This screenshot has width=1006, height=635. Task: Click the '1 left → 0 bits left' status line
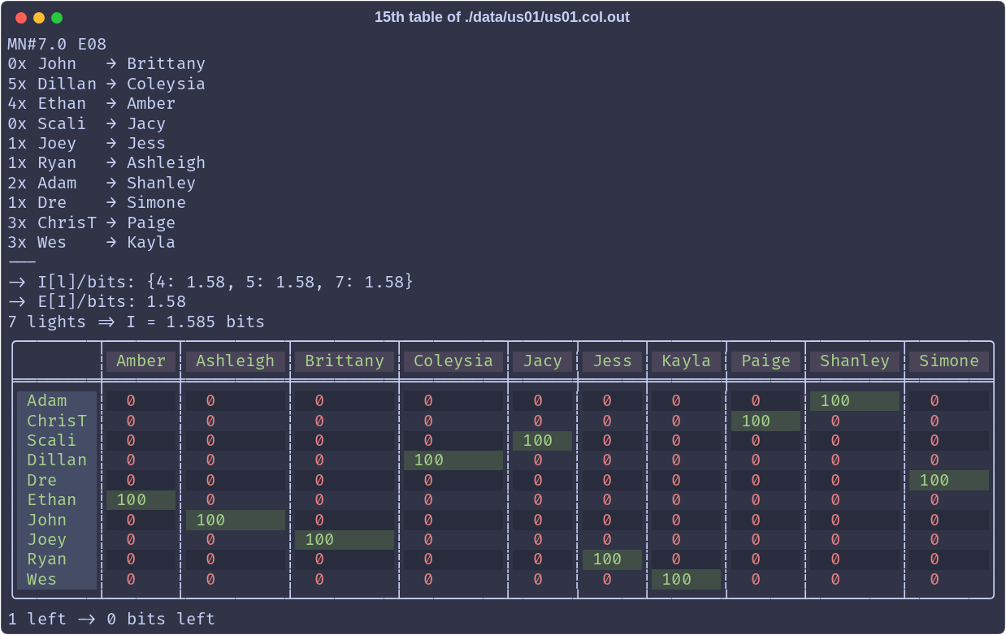111,619
